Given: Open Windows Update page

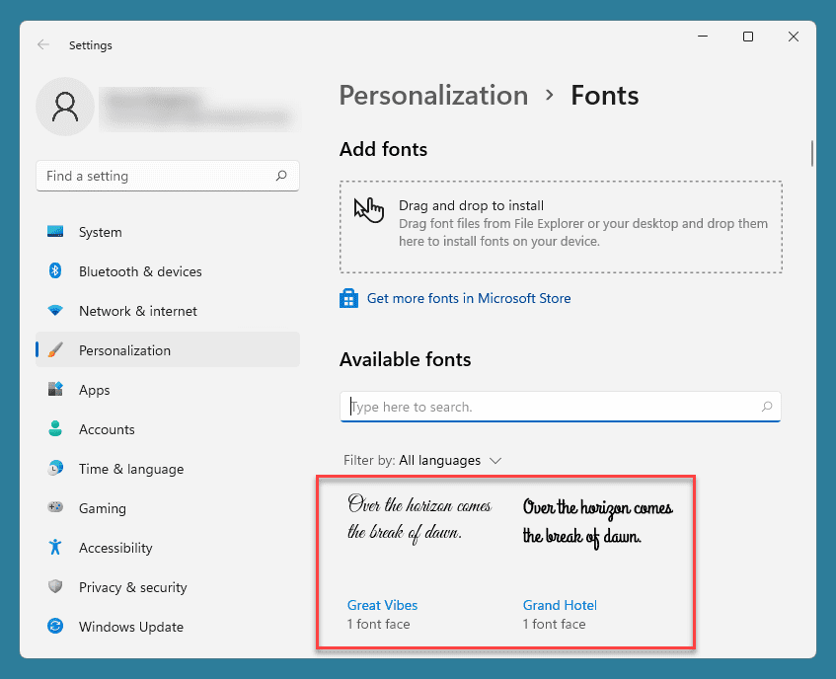Looking at the screenshot, I should click(168, 627).
